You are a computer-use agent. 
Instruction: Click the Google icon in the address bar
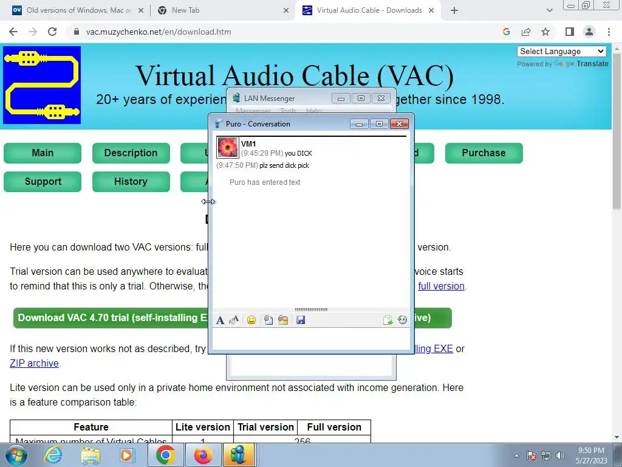point(506,32)
